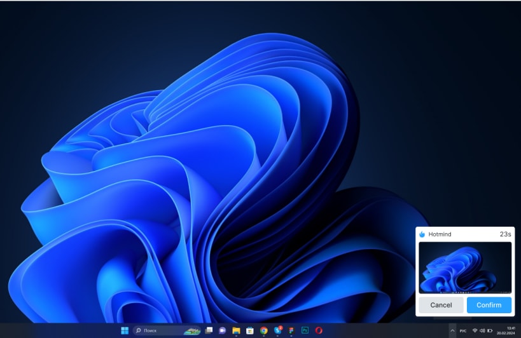This screenshot has width=521, height=338.
Task: Open Figma from the taskbar
Action: point(291,330)
